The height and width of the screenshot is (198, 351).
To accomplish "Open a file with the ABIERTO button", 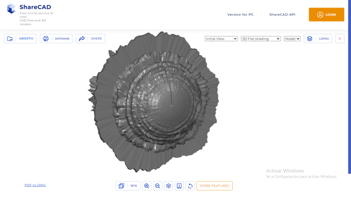I will (x=20, y=39).
